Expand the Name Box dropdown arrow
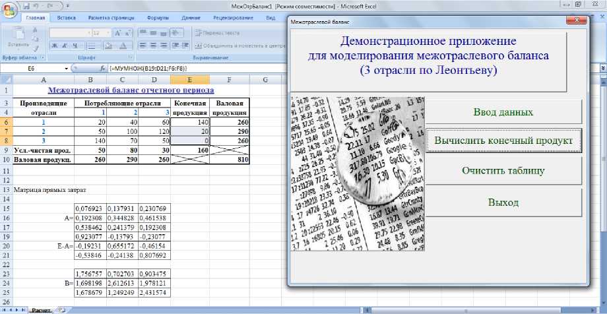The image size is (607, 314). click(x=65, y=69)
